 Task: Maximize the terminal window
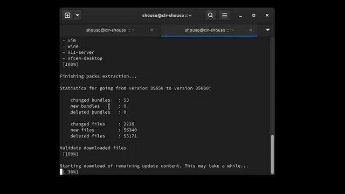[x=254, y=16]
